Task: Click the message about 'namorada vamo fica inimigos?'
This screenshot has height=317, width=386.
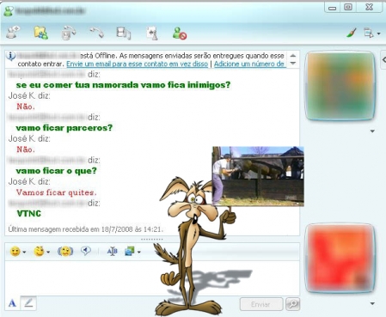Action: coord(123,85)
